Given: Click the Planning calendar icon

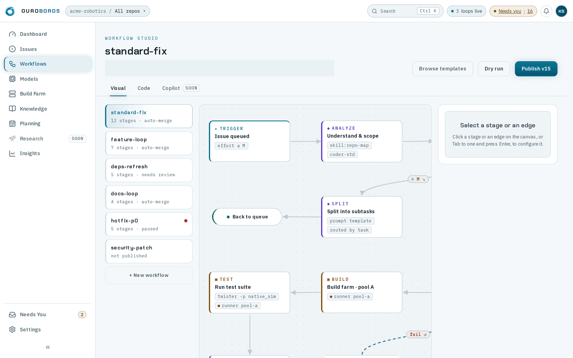Looking at the screenshot, I should [x=12, y=124].
